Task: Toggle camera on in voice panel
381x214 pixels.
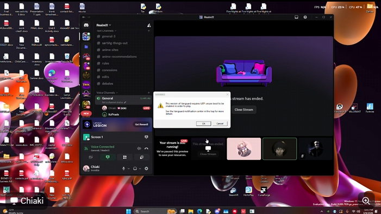Action: point(91,157)
